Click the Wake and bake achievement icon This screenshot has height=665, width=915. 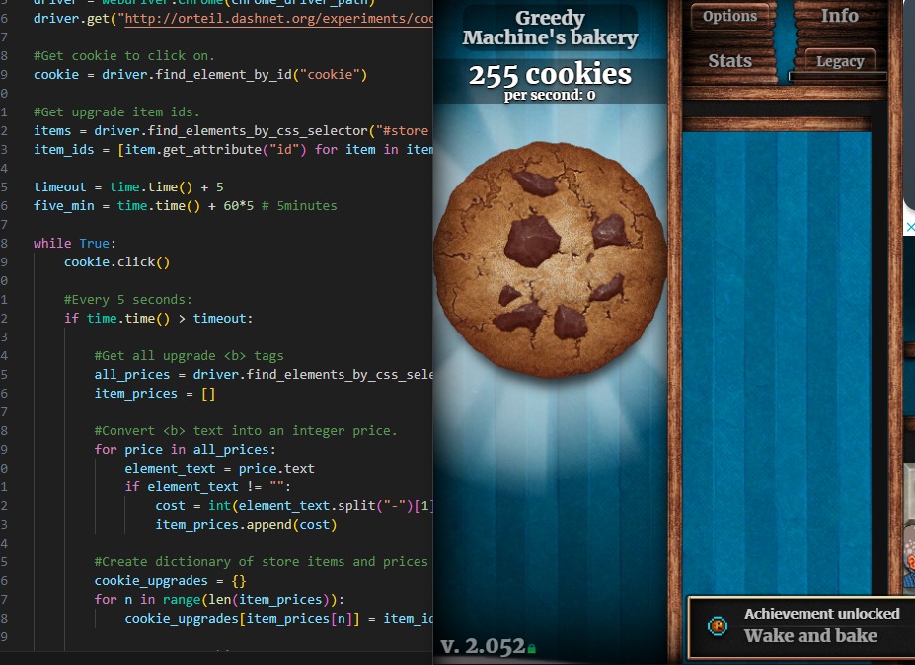718,626
